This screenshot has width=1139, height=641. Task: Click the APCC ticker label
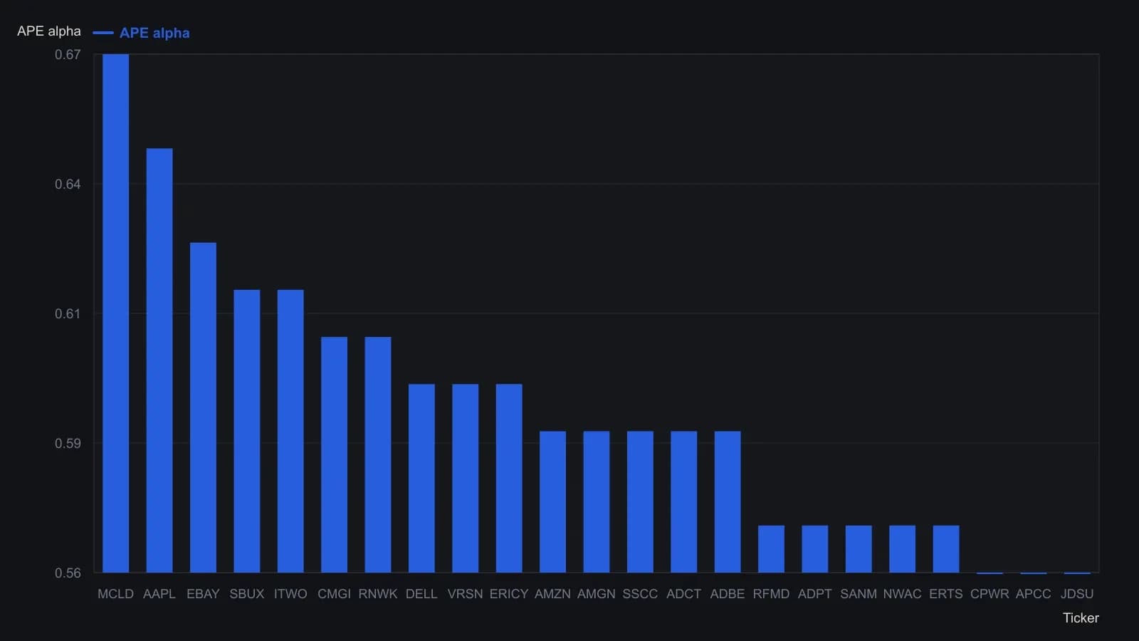1034,594
